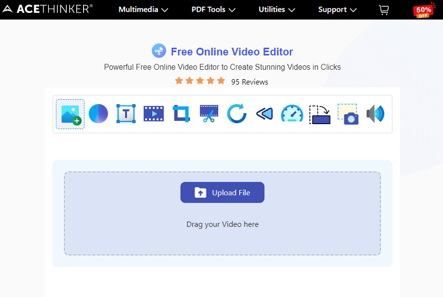Open the 95 Reviews link
Viewport: 443px width, 297px height.
pos(250,82)
